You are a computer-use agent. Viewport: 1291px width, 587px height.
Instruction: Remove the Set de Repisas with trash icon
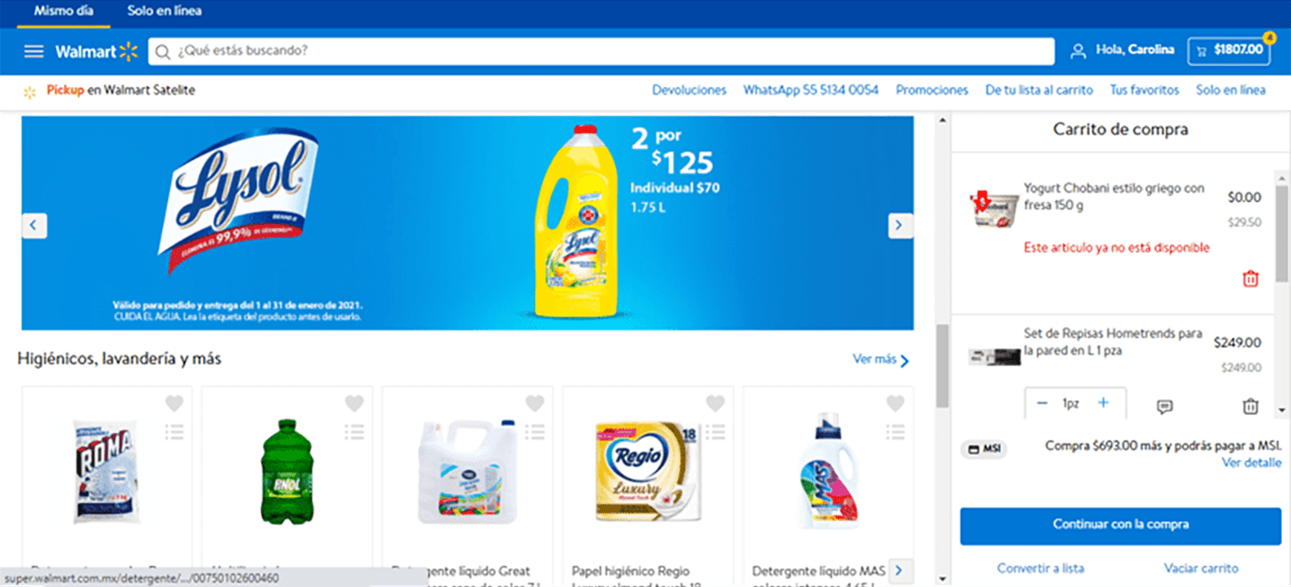(x=1250, y=406)
